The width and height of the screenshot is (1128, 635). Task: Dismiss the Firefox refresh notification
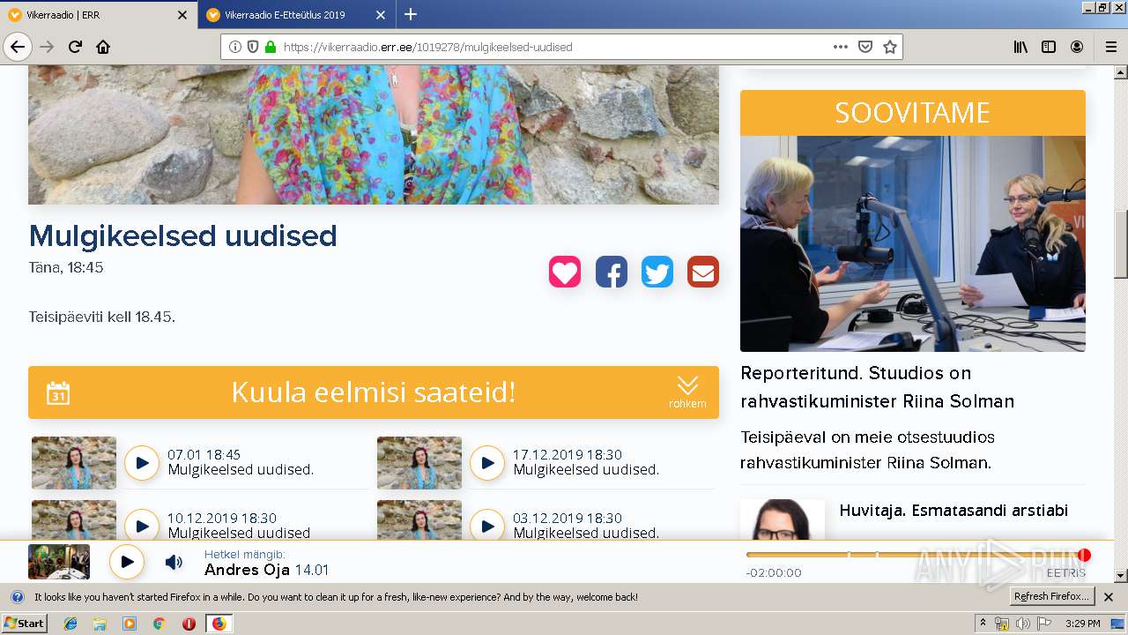(x=1109, y=597)
